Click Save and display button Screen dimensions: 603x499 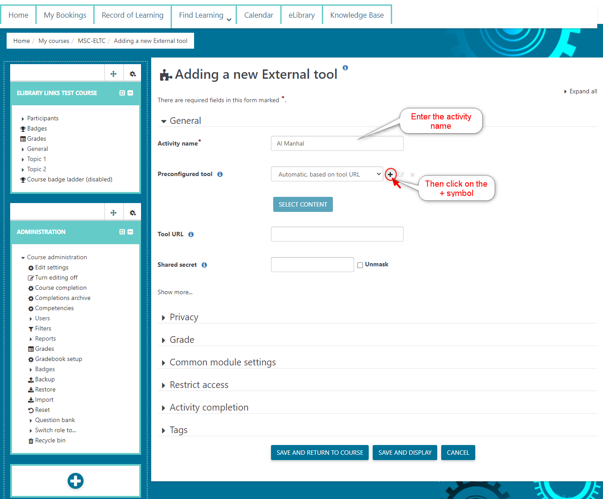click(405, 453)
